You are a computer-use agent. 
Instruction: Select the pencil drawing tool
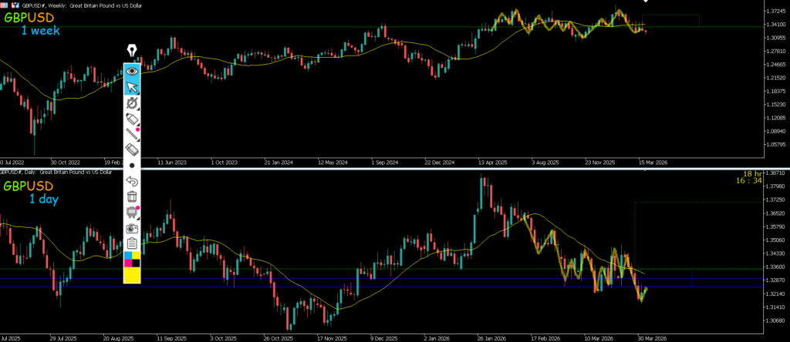(x=132, y=136)
